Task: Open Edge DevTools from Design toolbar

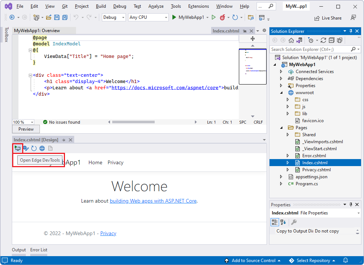Action: point(17,148)
